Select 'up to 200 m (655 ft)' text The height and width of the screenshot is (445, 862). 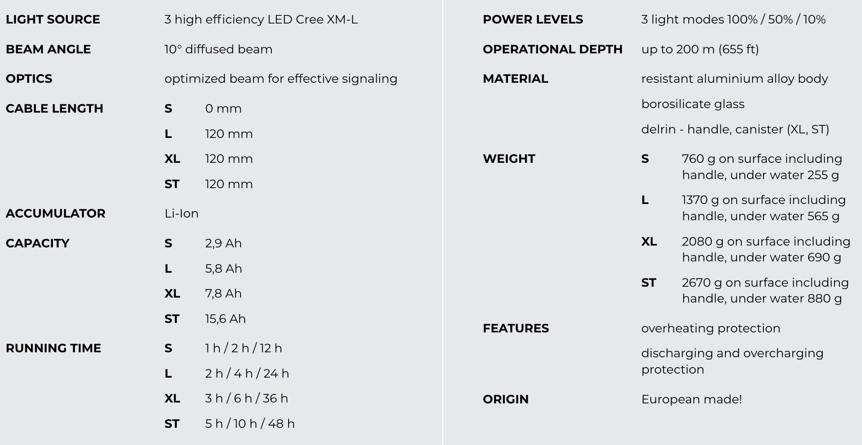(700, 49)
